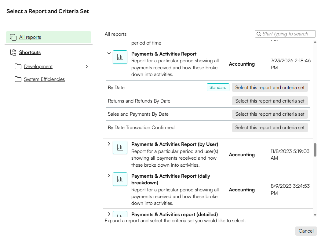Click the chart icon for the by User report
Screen dimensions: 321x239
point(120,147)
